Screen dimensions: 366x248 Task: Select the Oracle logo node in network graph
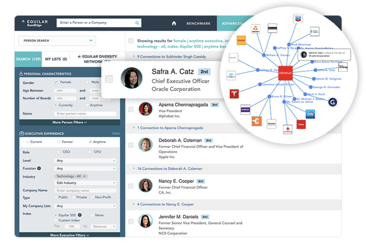(x=285, y=73)
